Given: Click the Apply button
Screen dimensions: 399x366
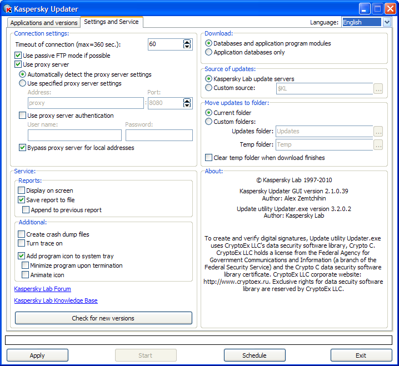Looking at the screenshot, I should (x=37, y=355).
